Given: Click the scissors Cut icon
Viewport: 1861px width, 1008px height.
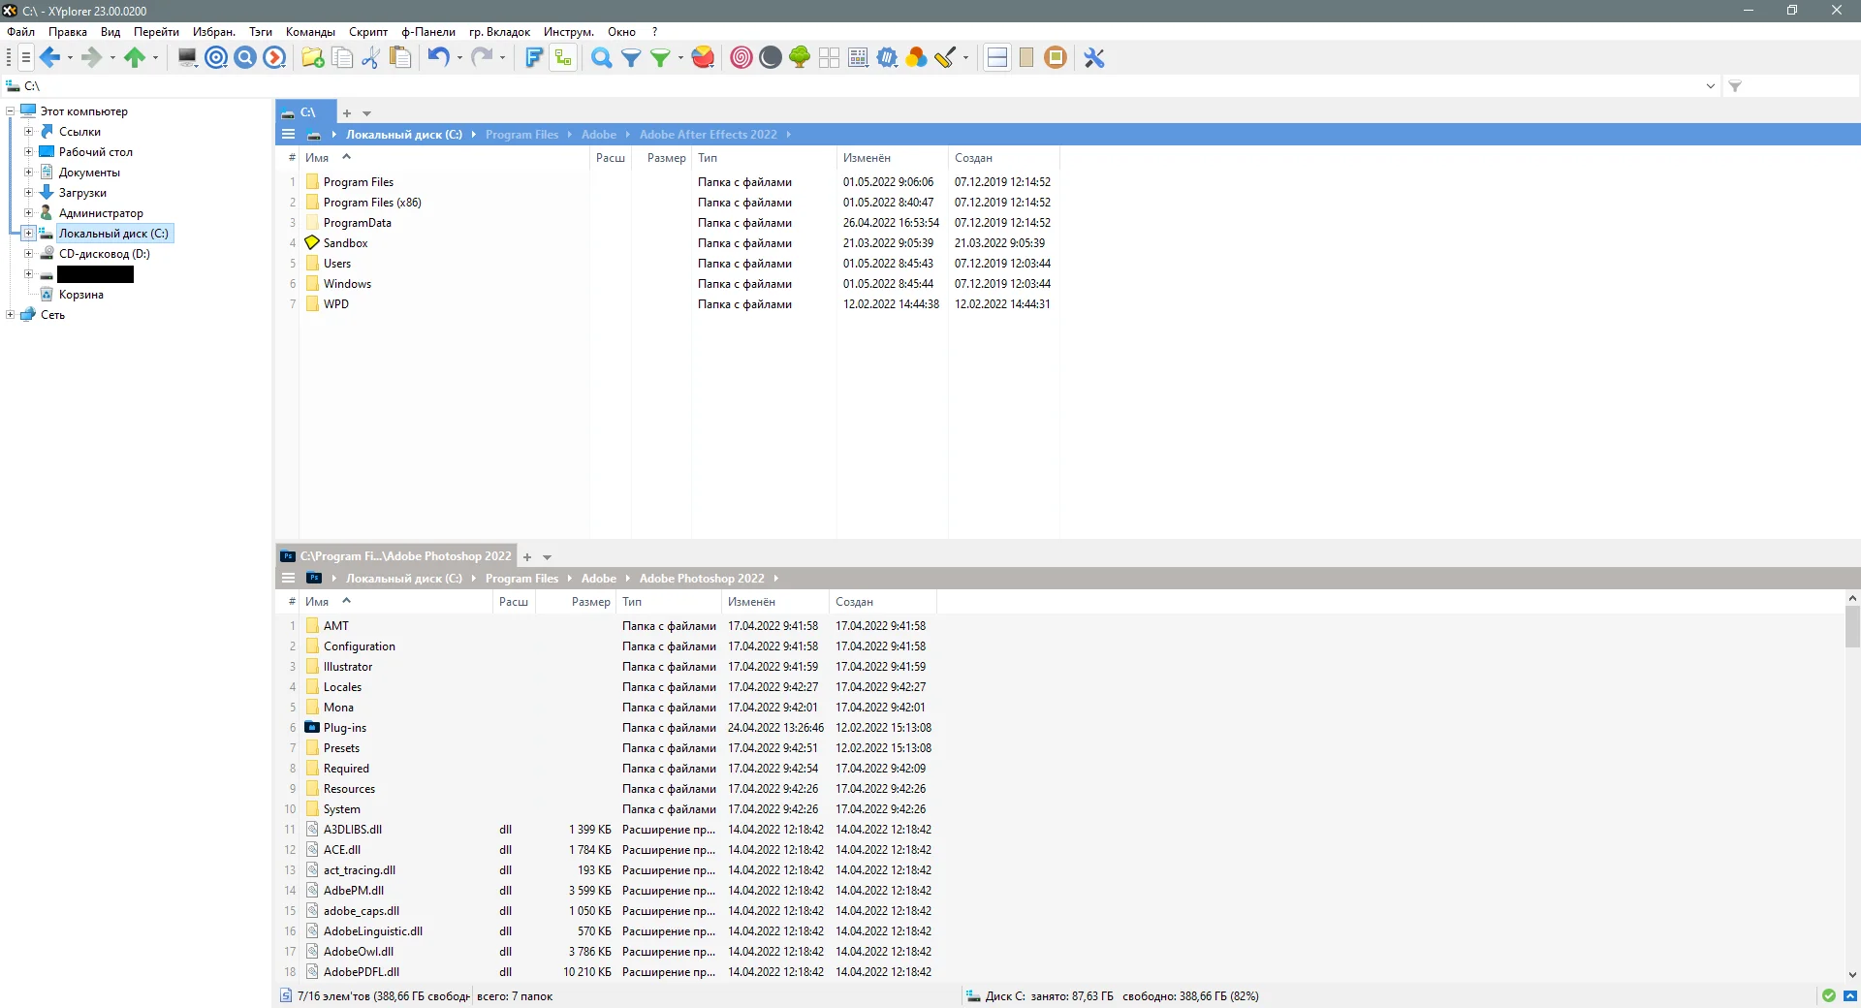Looking at the screenshot, I should (x=370, y=58).
